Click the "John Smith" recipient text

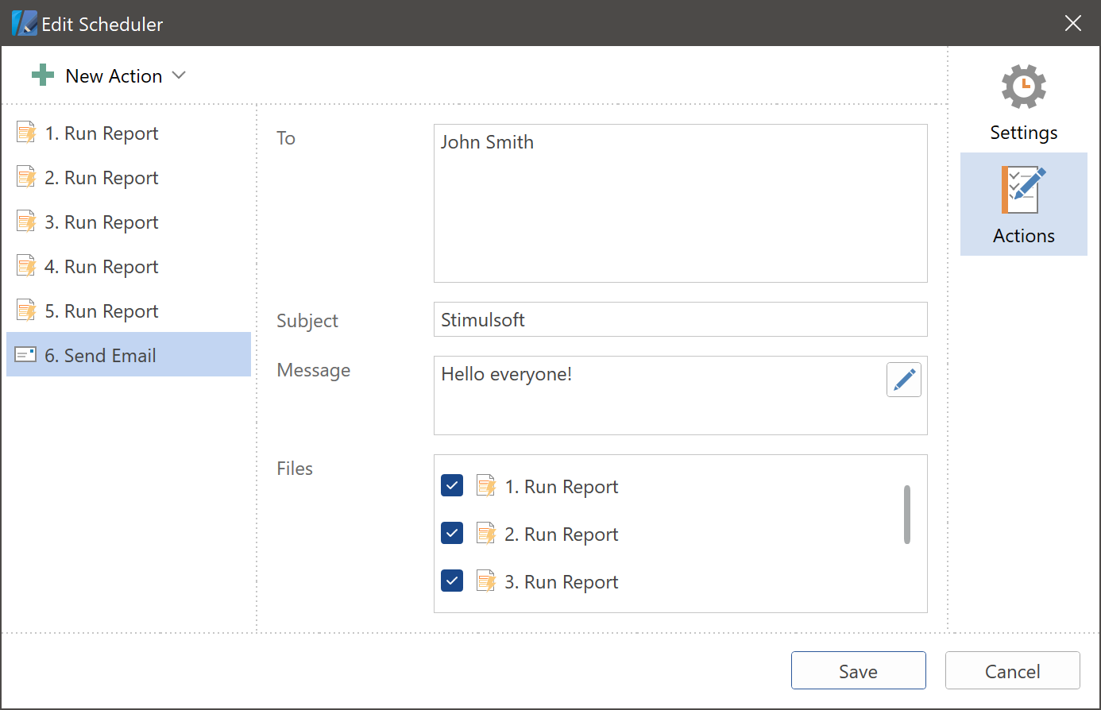tap(487, 142)
